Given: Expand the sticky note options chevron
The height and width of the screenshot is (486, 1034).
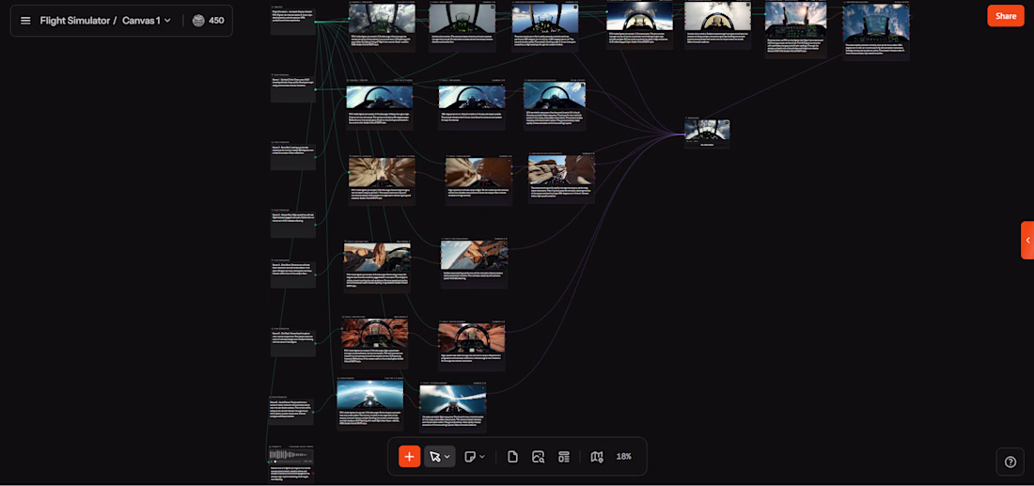Looking at the screenshot, I should coord(482,456).
